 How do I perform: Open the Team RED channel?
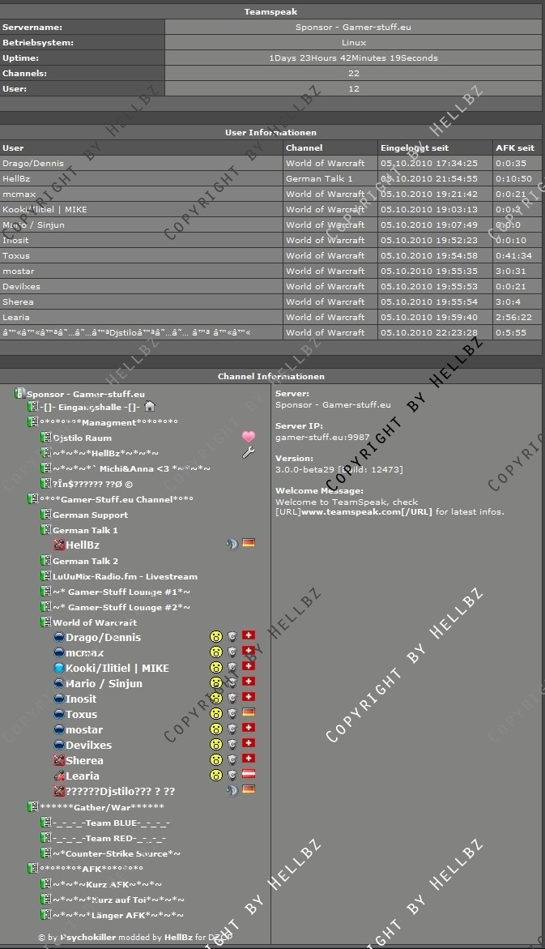[109, 838]
